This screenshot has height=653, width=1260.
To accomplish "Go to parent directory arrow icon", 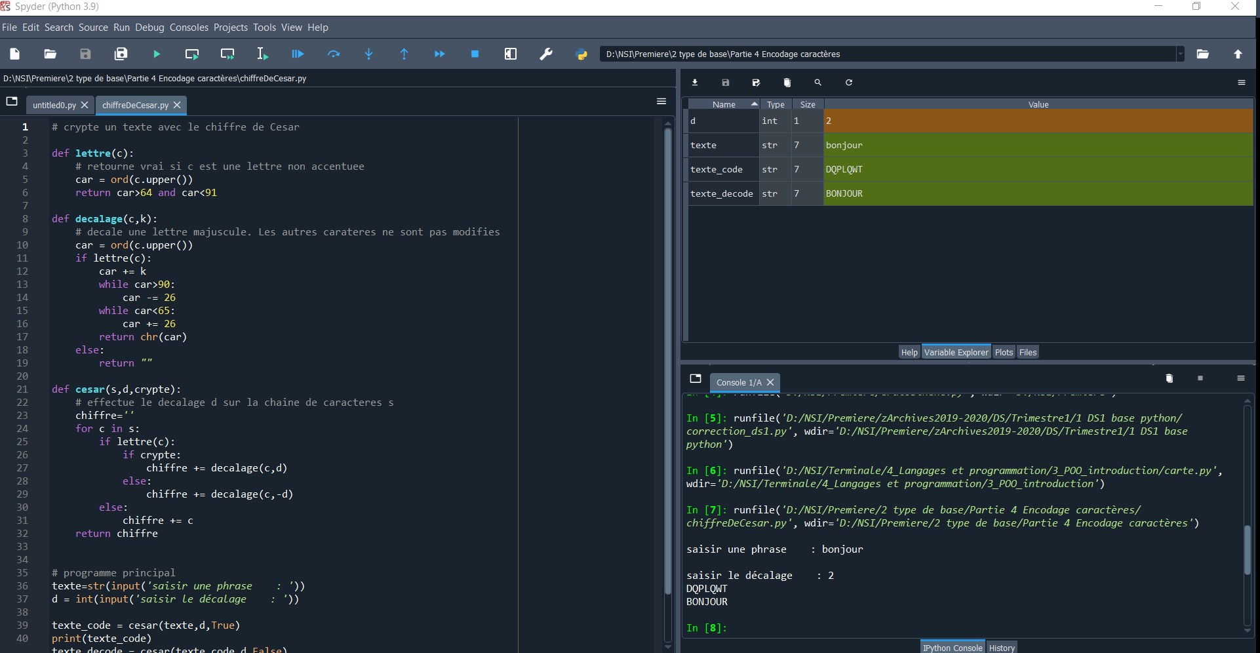I will point(1238,54).
